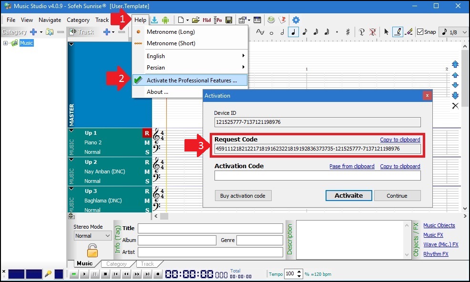Viewport: 470px width, 282px height.
Task: Select the sixteenth note duration
Action: pyautogui.click(x=316, y=32)
